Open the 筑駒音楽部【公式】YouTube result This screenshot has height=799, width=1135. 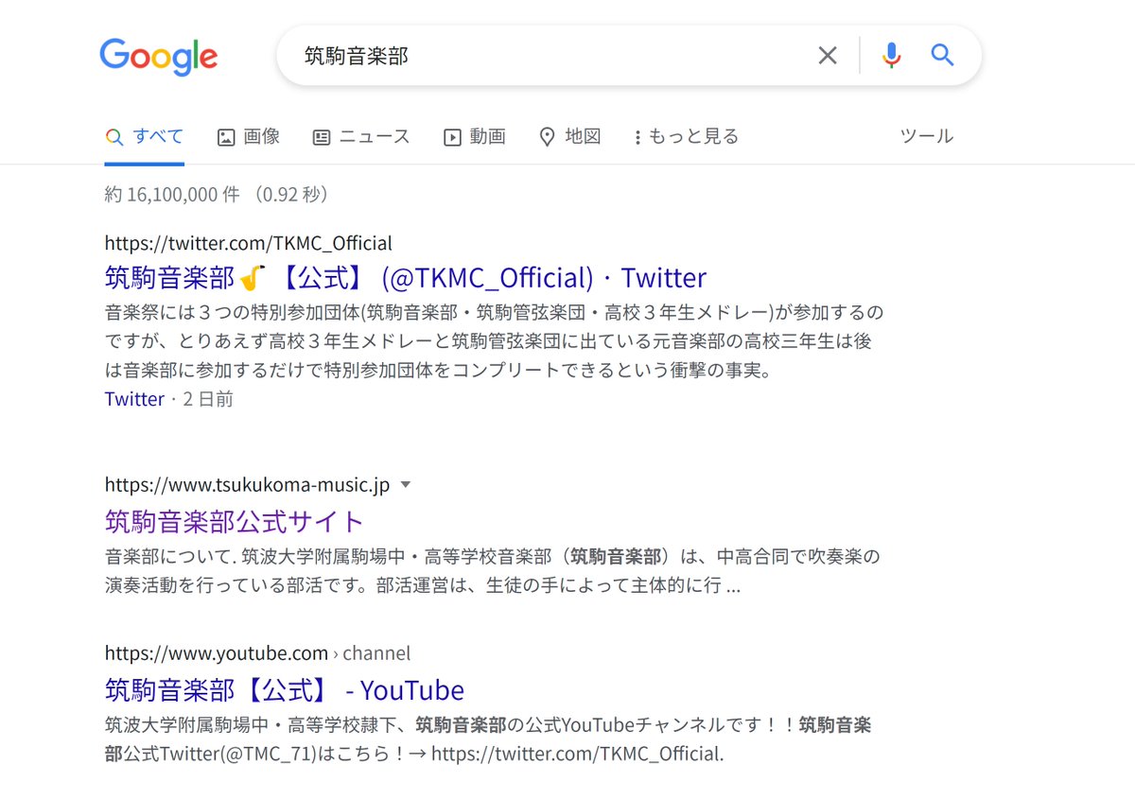click(284, 689)
